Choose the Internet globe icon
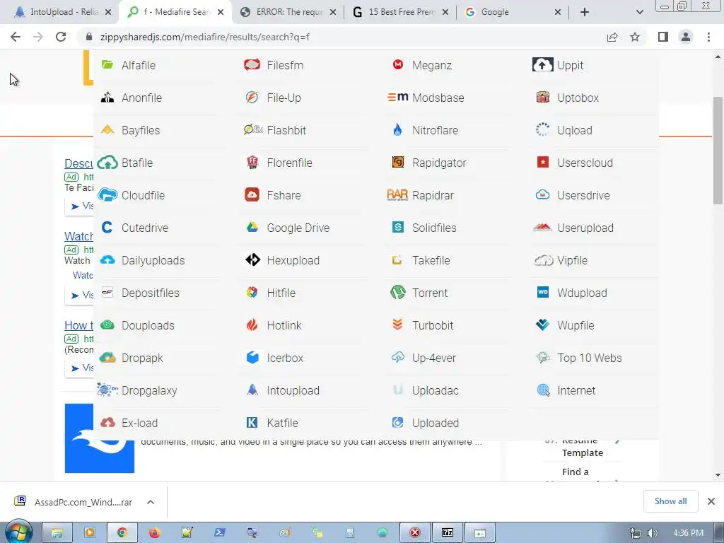This screenshot has height=543, width=724. tap(543, 390)
